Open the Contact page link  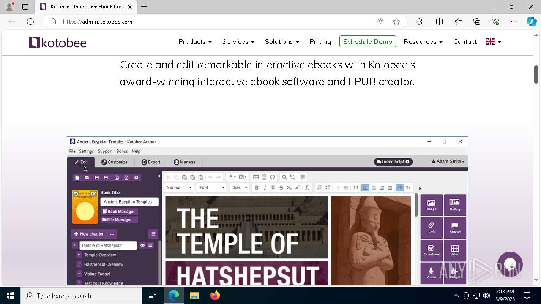point(465,41)
